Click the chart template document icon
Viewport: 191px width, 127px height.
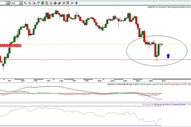coord(46,3)
